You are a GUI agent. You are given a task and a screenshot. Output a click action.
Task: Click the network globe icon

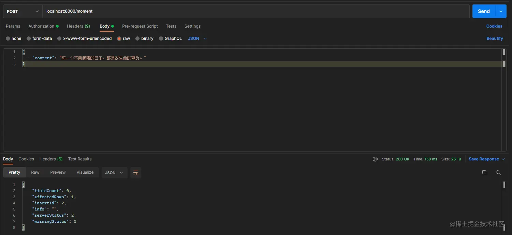375,159
